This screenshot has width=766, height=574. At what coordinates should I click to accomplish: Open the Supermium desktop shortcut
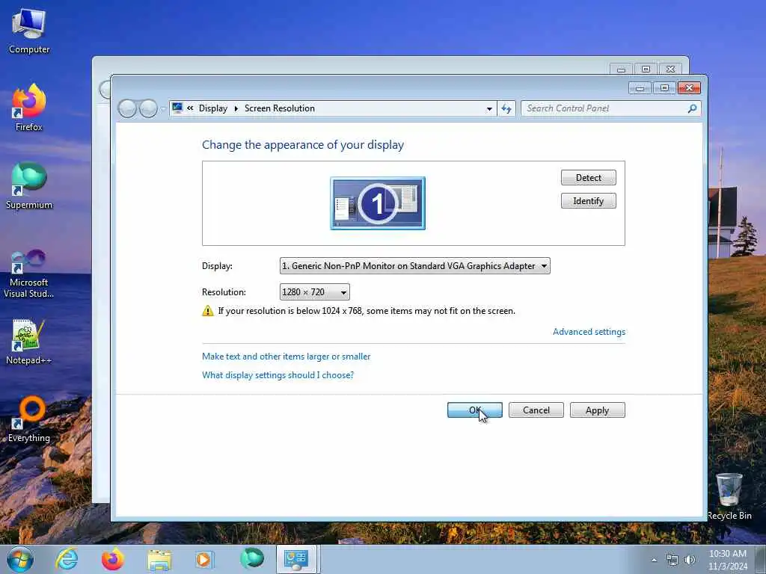(x=29, y=185)
